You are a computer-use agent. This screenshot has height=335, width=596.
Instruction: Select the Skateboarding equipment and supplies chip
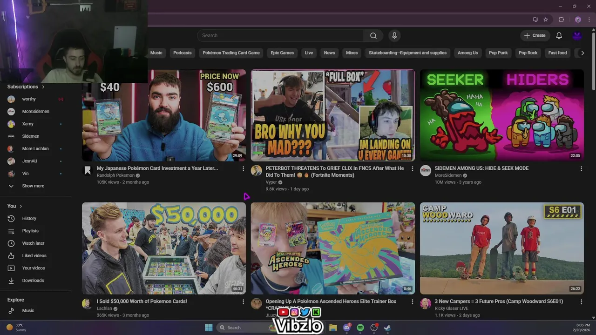(407, 53)
